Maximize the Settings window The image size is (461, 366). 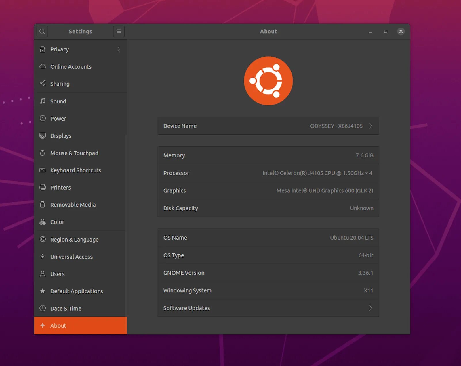point(386,32)
